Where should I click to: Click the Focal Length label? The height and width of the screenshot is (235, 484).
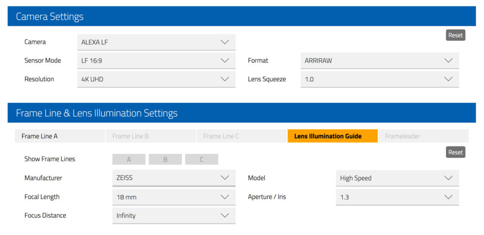pos(42,197)
